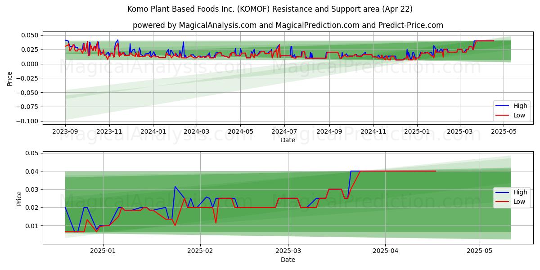Image resolution: width=540 pixels, height=270 pixels.
Task: Click the '2024-09' x-axis label
Action: click(x=329, y=131)
